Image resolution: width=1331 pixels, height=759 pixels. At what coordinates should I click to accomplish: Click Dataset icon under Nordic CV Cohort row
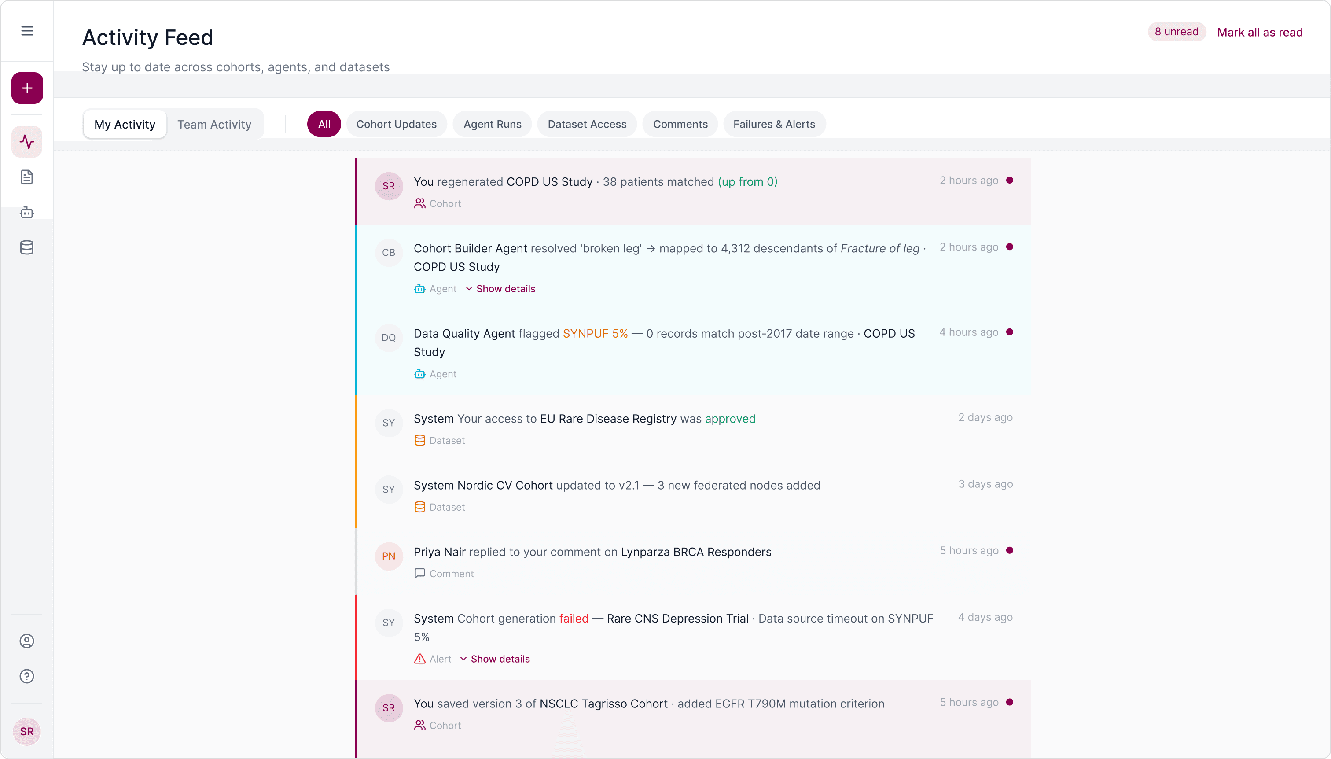(x=419, y=507)
